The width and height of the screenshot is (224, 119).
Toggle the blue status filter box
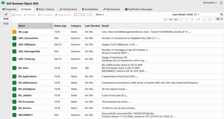87,15
